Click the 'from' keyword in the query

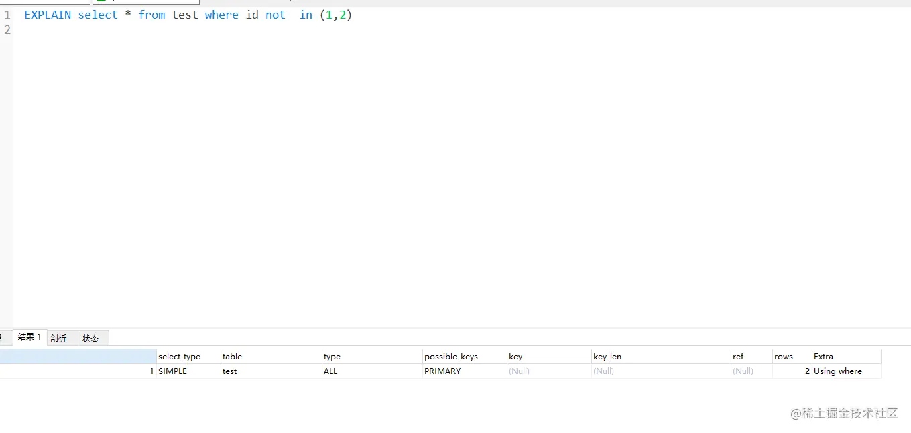[x=151, y=15]
